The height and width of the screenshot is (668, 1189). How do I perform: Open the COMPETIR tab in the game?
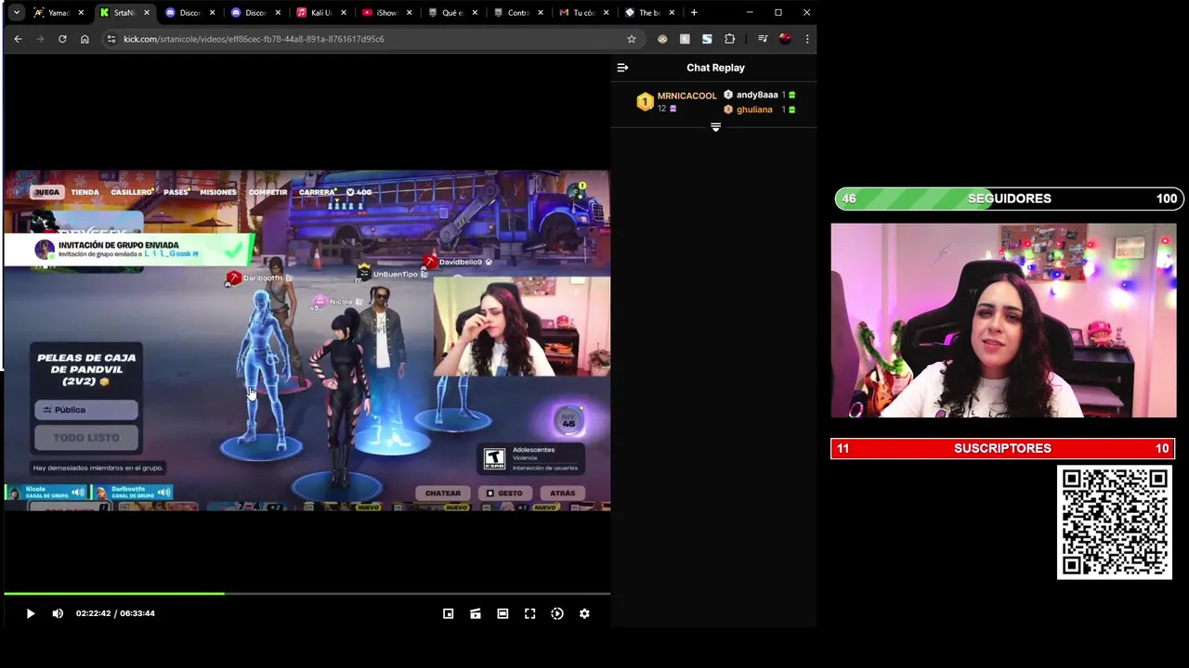click(x=268, y=192)
